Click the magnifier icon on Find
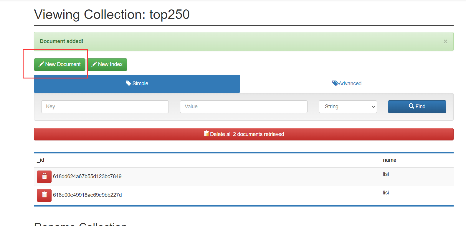 pyautogui.click(x=412, y=106)
